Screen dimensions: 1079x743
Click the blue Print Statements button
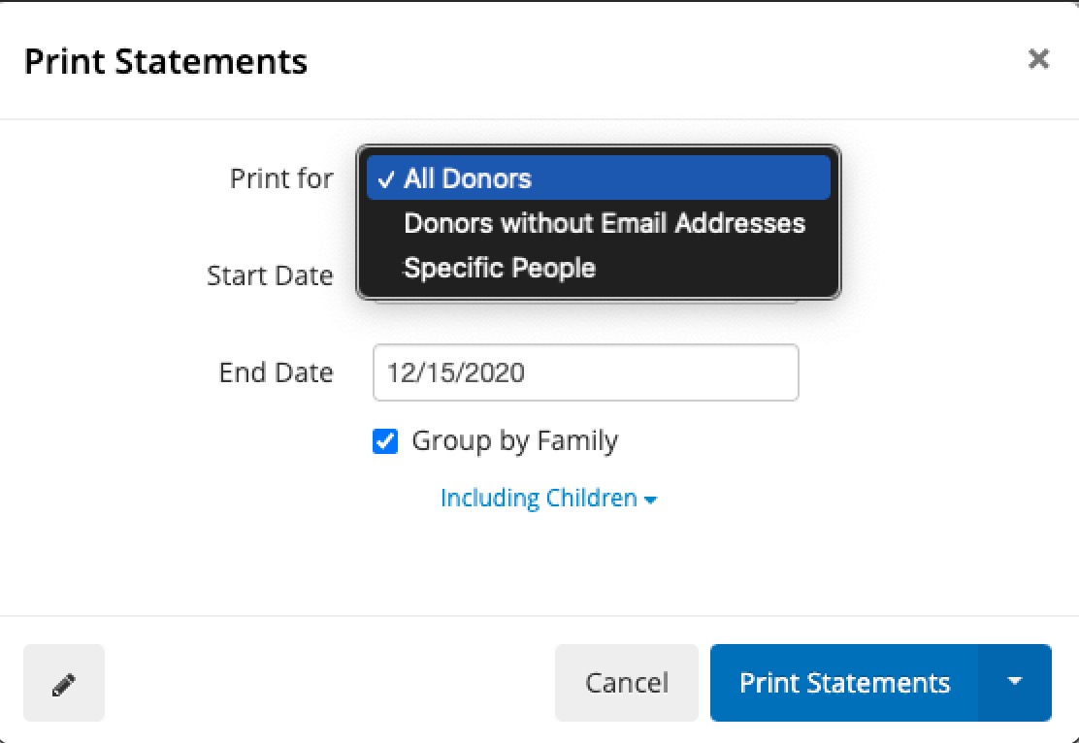coord(844,683)
